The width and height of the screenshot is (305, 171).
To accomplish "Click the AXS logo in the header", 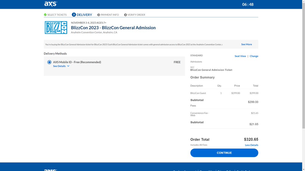I will click(x=51, y=4).
